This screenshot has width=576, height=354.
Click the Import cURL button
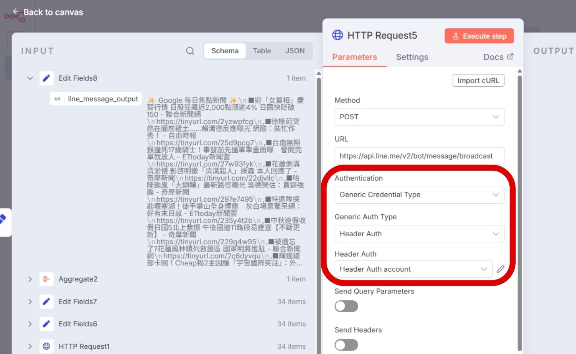tap(478, 80)
